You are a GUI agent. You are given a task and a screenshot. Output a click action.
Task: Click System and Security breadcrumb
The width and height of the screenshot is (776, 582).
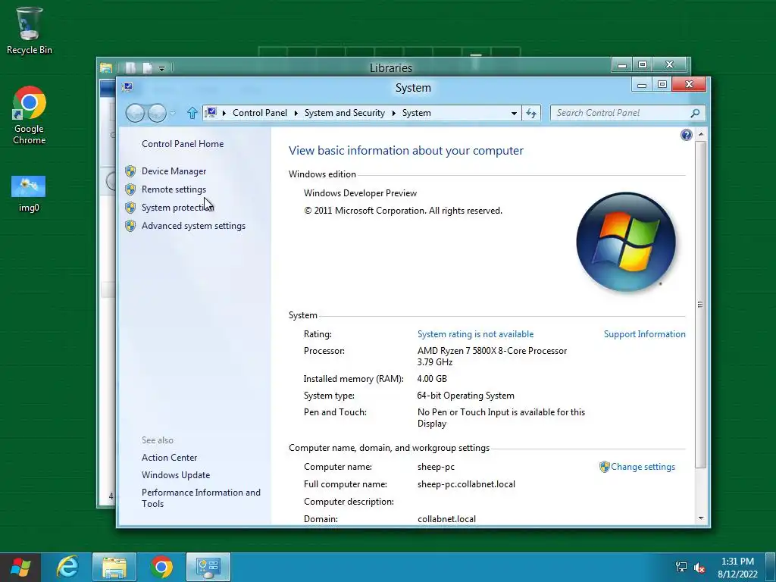(x=345, y=114)
